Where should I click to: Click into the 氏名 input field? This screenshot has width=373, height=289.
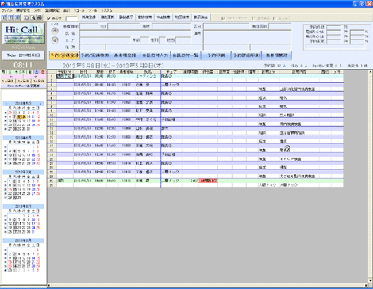135,33
